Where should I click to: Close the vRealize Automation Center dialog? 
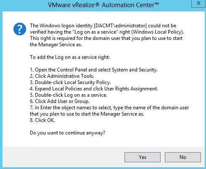tap(198, 3)
